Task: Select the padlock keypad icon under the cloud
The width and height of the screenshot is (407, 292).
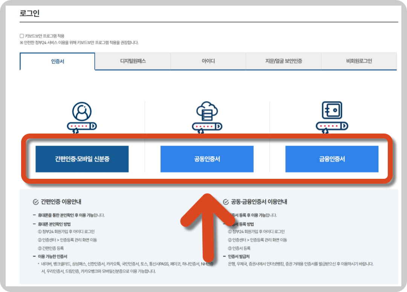Action: pyautogui.click(x=207, y=126)
